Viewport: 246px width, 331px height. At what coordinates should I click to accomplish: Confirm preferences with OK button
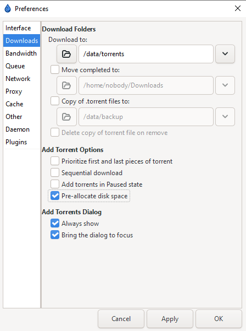[x=219, y=319]
